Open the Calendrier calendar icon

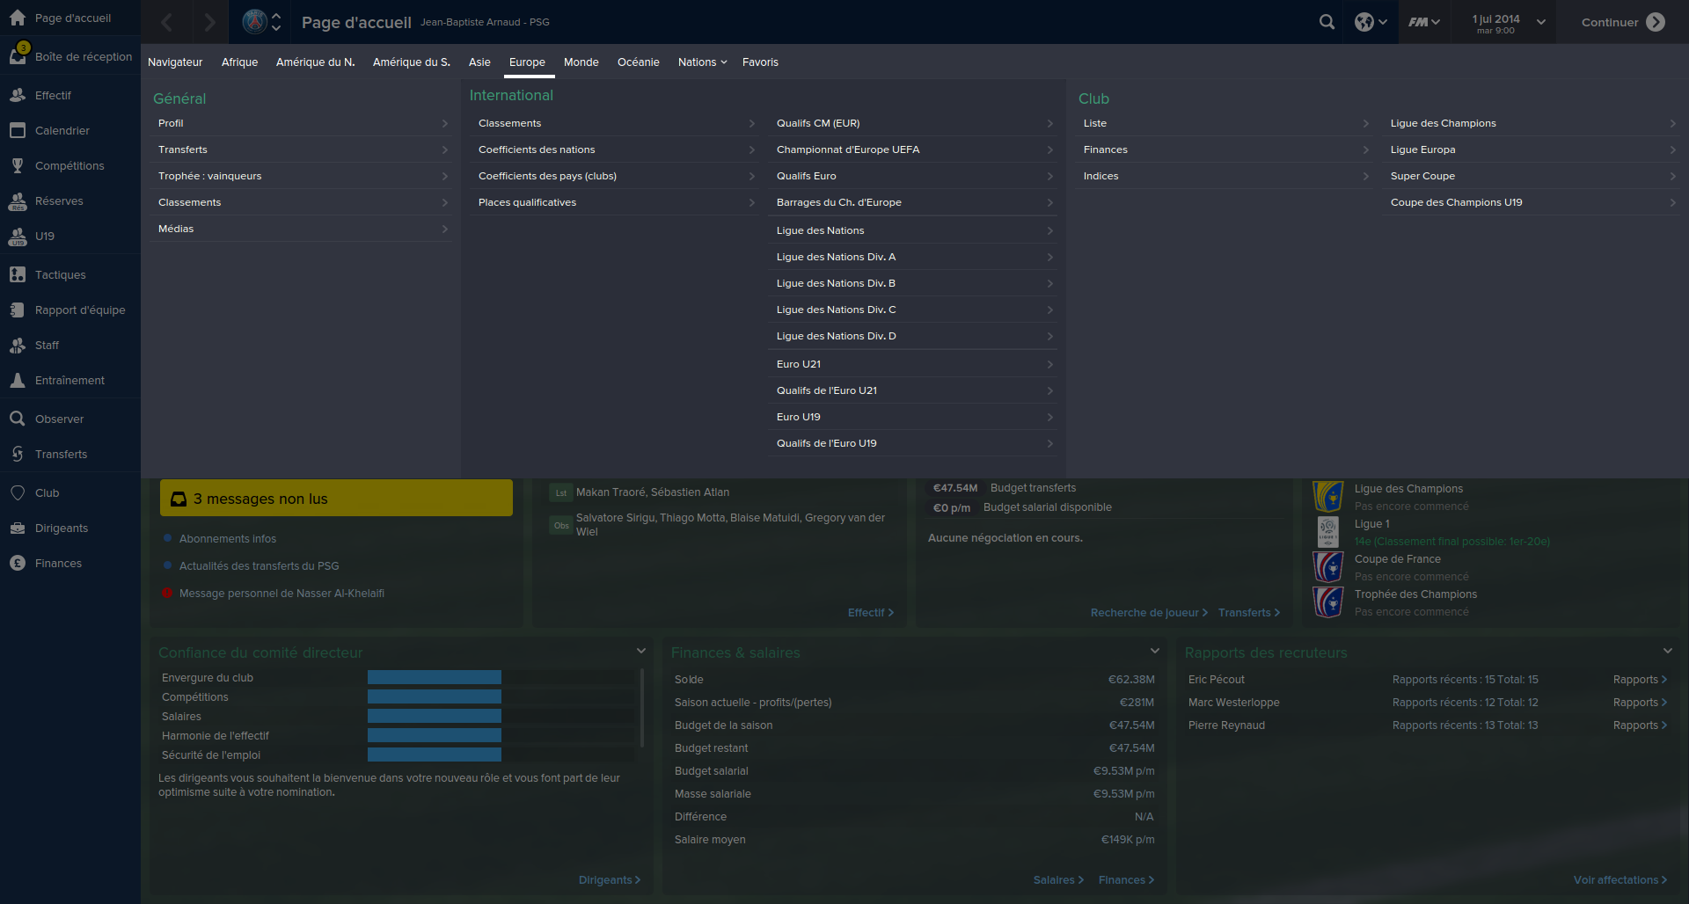coord(18,130)
